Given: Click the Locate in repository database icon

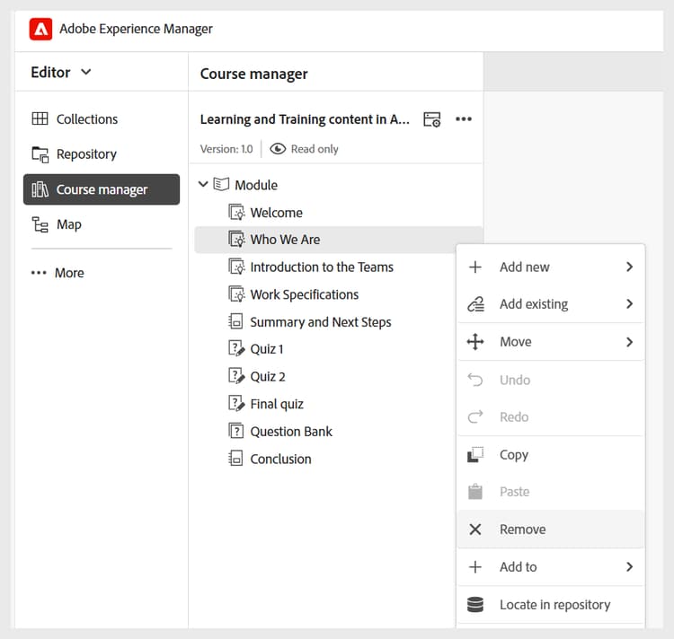Looking at the screenshot, I should coord(476,605).
